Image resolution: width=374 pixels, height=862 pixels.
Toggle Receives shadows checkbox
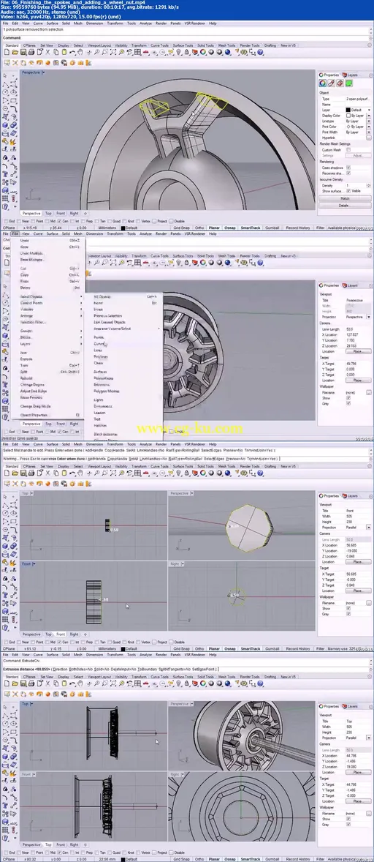point(348,173)
